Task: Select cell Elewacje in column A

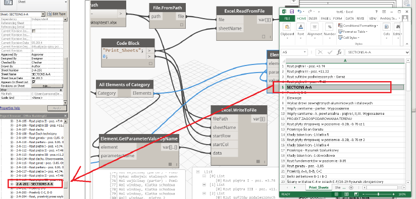Action: [x=345, y=98]
